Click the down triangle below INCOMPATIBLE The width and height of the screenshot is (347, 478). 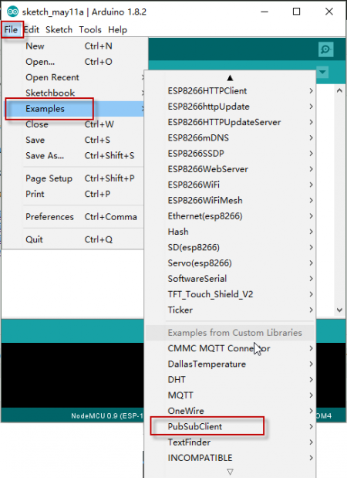click(230, 472)
